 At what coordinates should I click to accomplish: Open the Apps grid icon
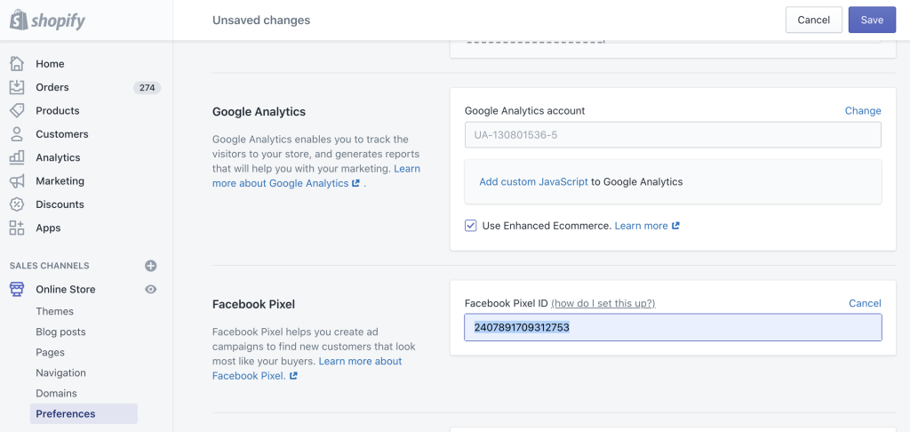17,228
